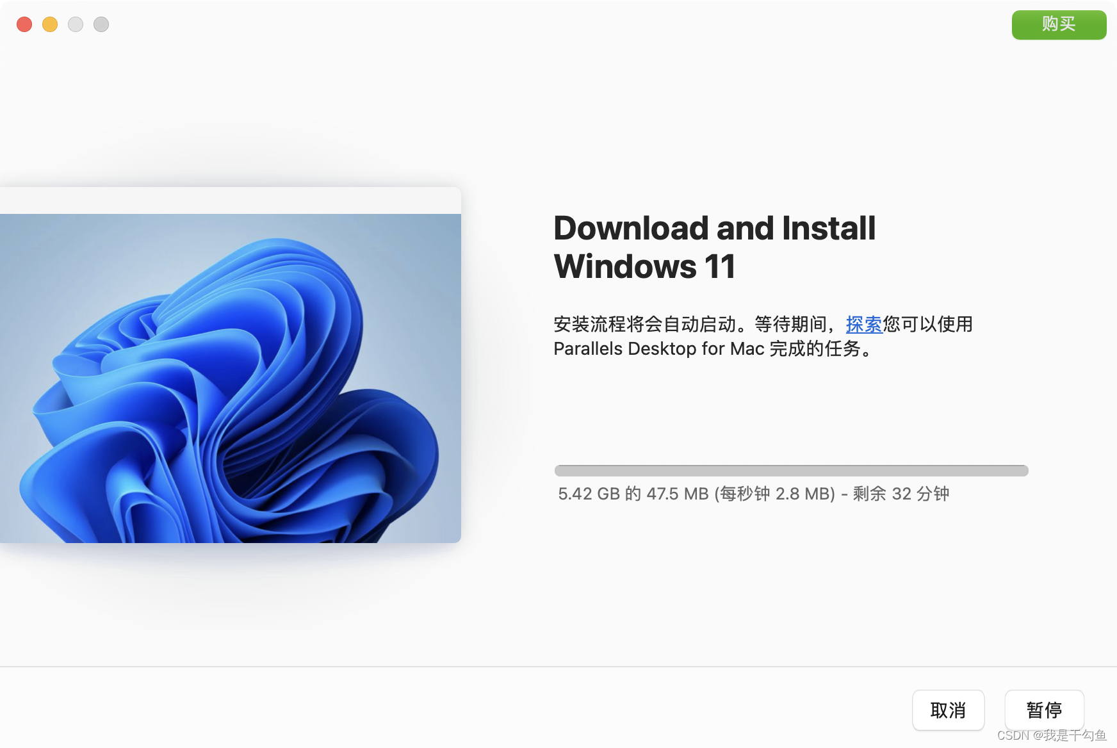Click the Windows 11 wallpaper preview image
This screenshot has width=1117, height=748.
point(231,378)
